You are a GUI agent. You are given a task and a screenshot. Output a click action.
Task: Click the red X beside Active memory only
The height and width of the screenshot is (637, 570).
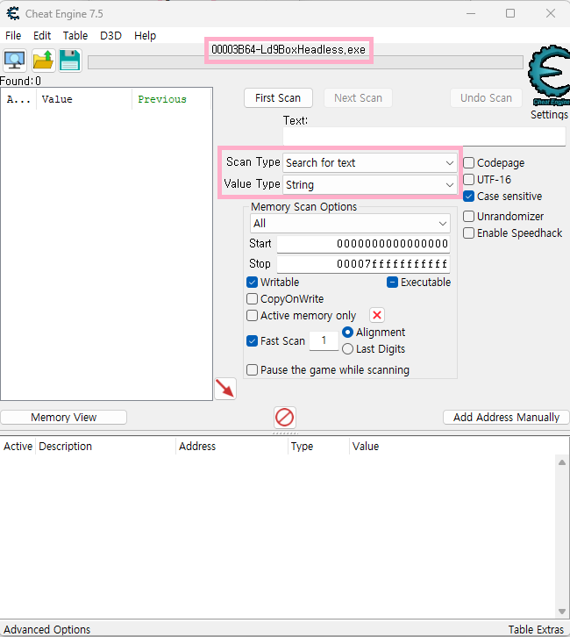point(377,315)
